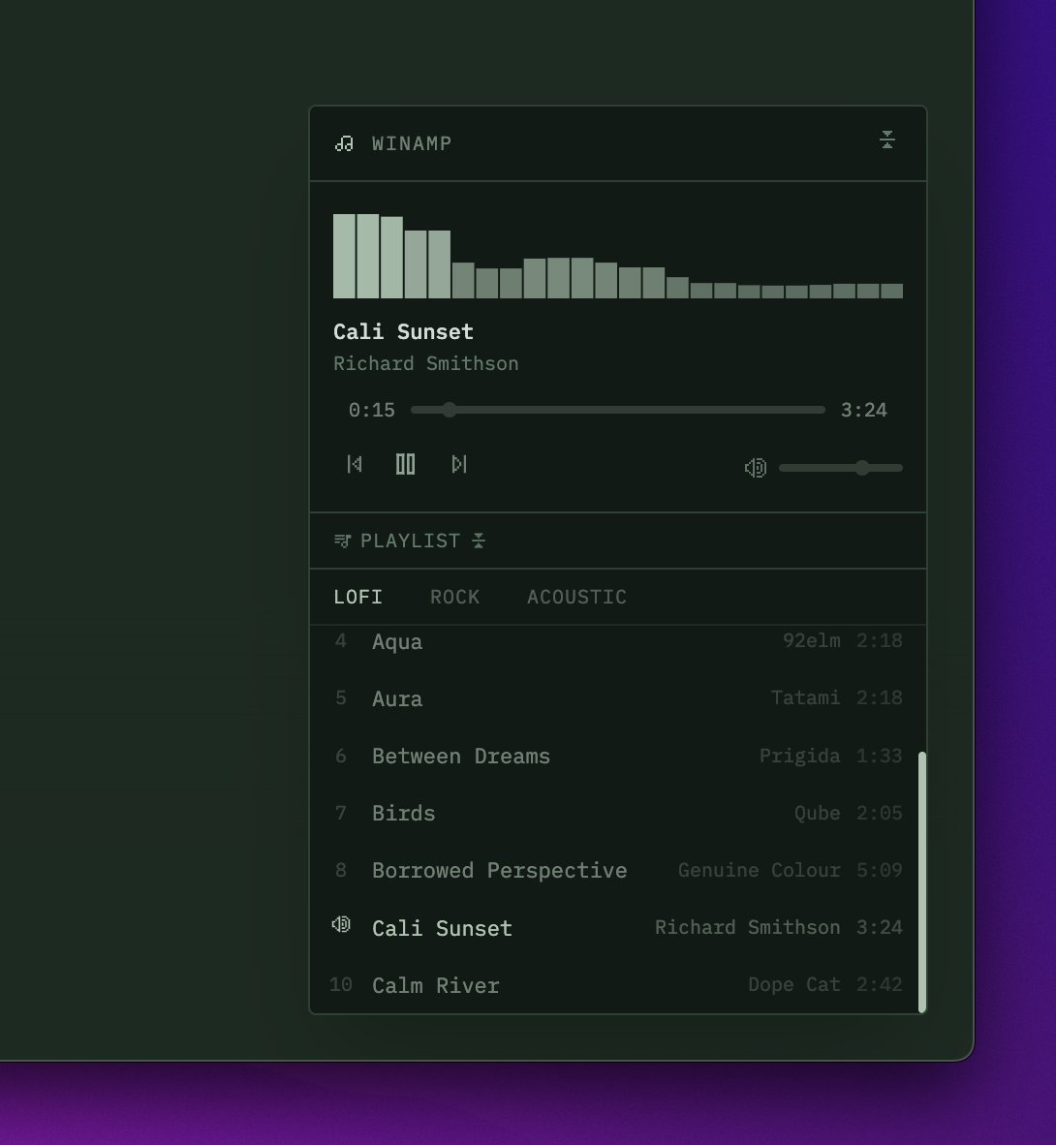Play the track Birds

pos(618,813)
